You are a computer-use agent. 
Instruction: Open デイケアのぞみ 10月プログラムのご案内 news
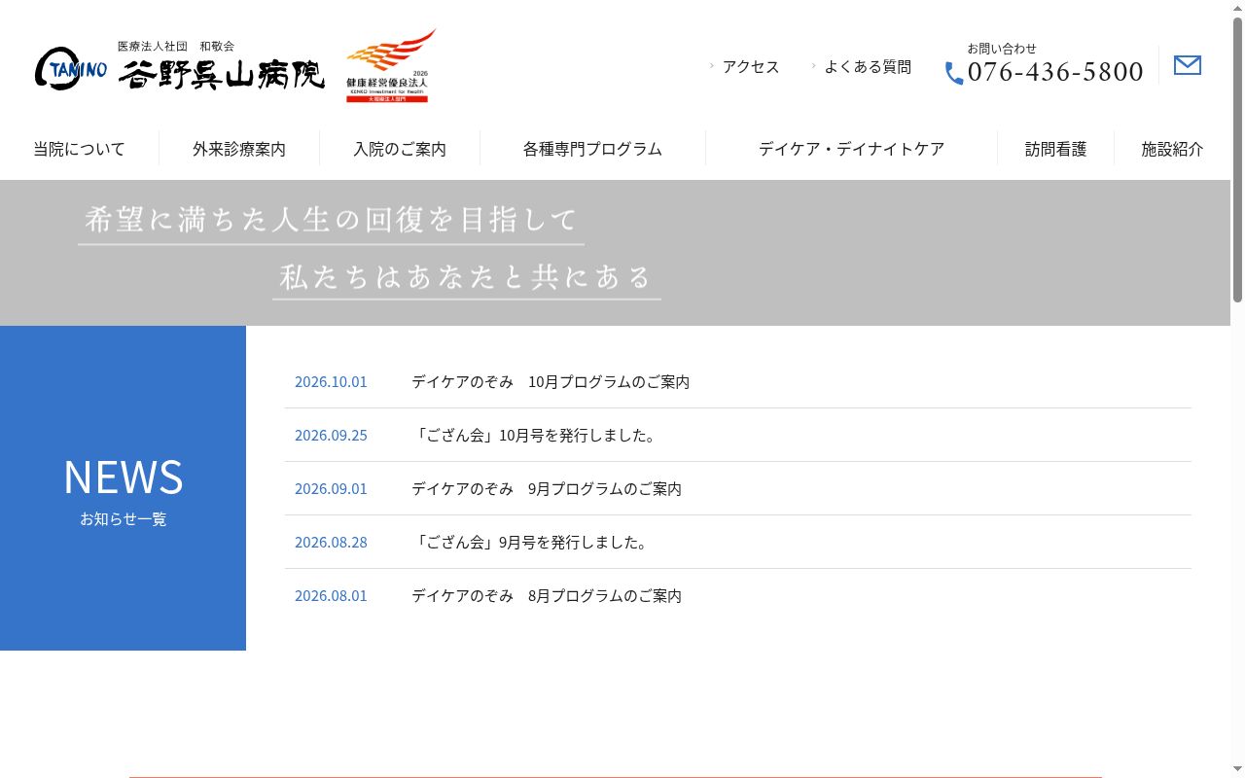(x=551, y=381)
